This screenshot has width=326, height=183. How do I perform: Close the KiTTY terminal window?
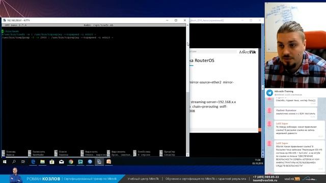[185, 20]
